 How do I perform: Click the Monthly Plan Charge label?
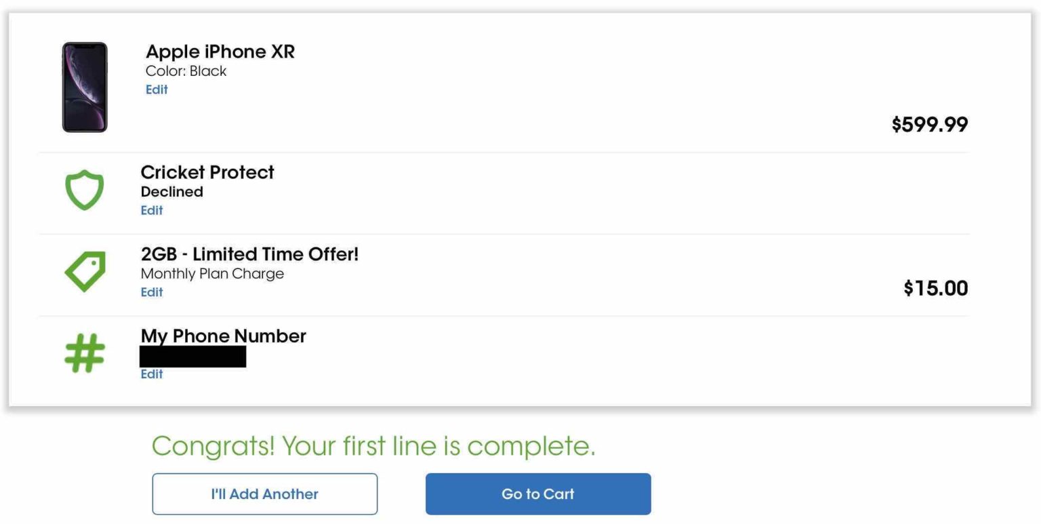point(212,274)
